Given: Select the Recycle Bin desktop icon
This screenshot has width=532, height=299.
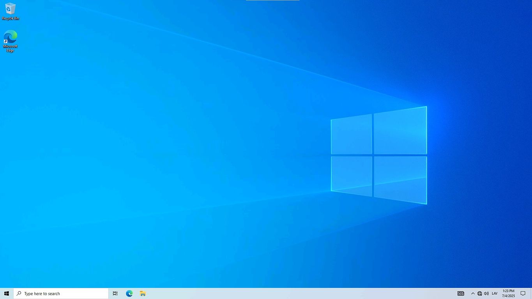Looking at the screenshot, I should 10,11.
